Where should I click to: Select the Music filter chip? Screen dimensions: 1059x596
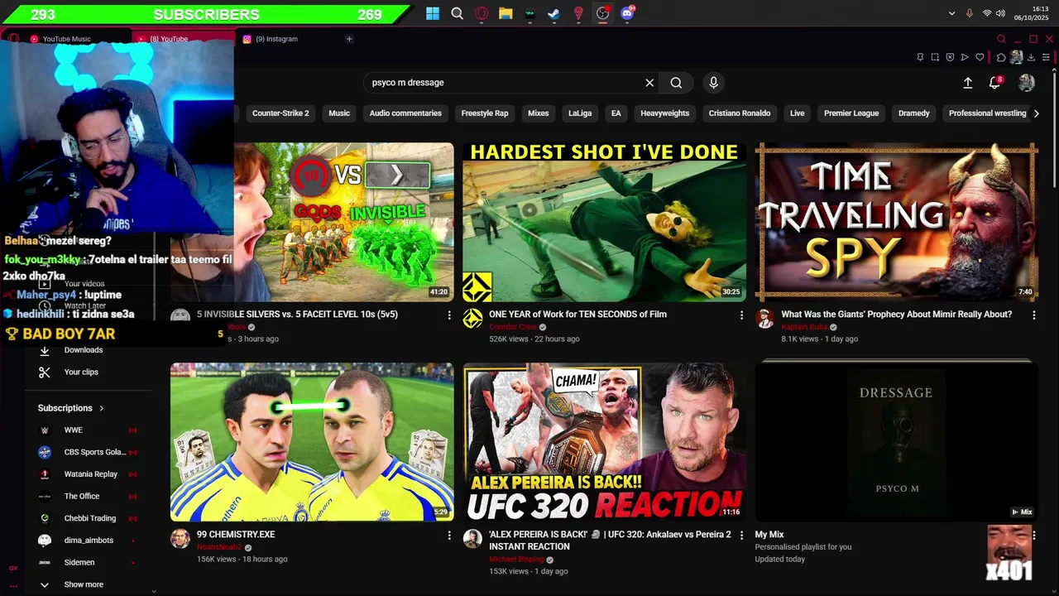339,113
